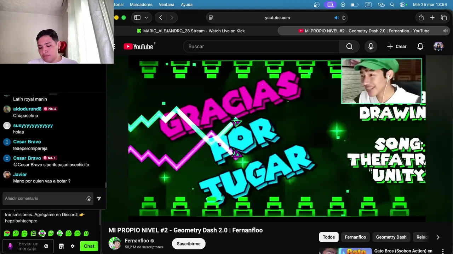Open the Crear button
Viewport: 453px width, 254px height.
[397, 46]
